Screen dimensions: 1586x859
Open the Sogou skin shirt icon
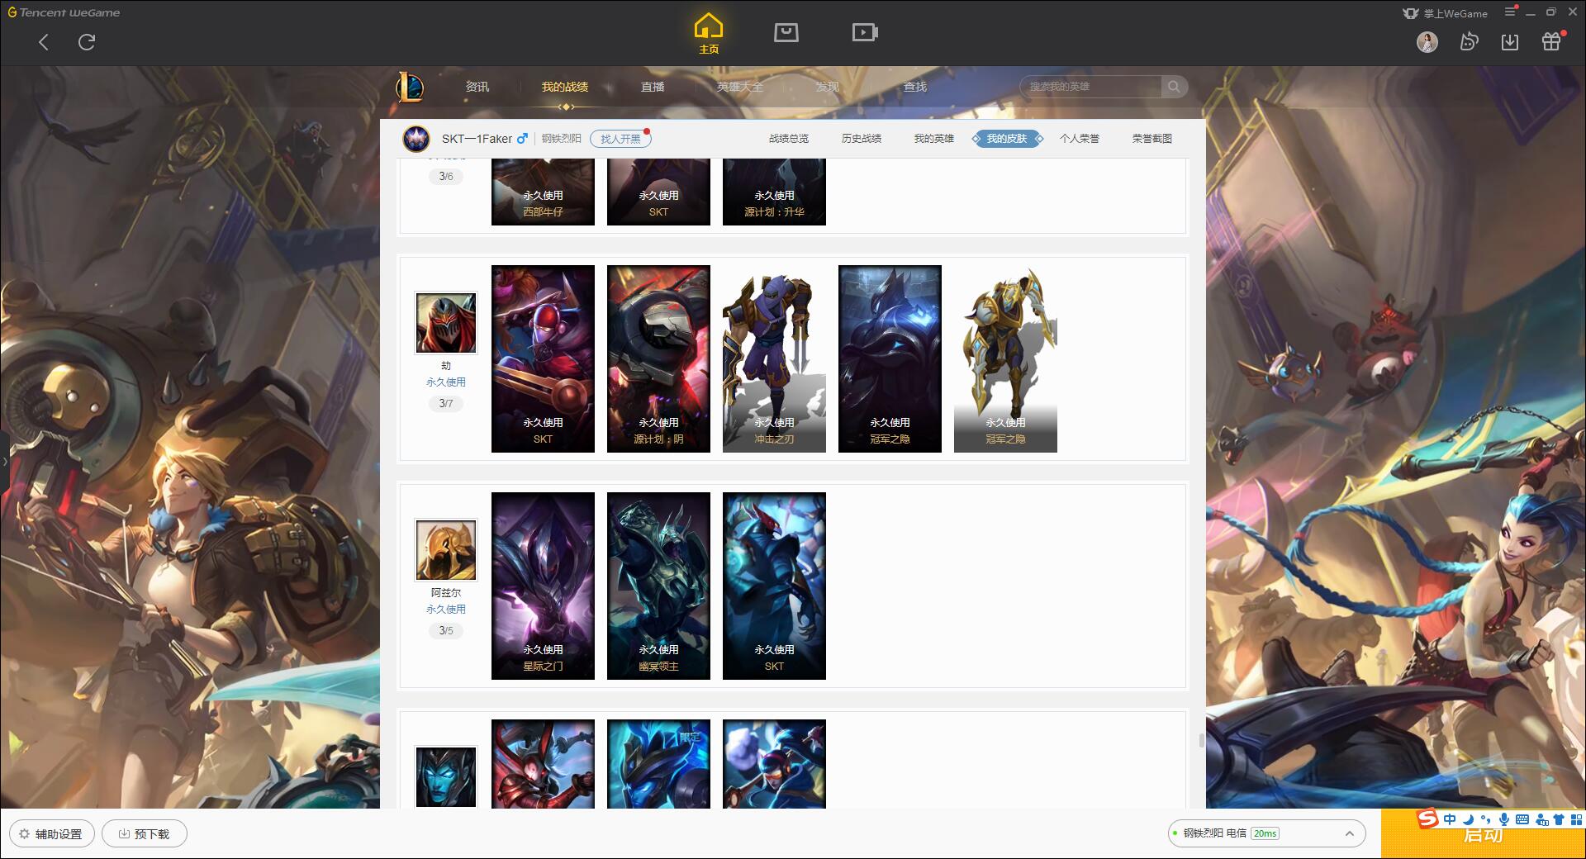[x=1559, y=819]
